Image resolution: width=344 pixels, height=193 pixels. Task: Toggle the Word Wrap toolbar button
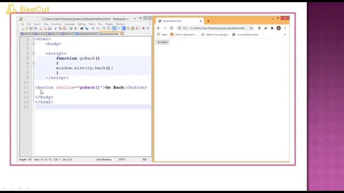tap(114, 28)
